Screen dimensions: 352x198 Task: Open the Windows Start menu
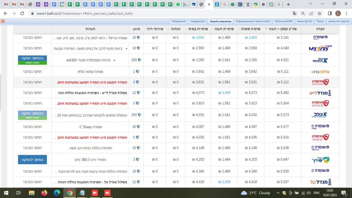click(x=6, y=193)
